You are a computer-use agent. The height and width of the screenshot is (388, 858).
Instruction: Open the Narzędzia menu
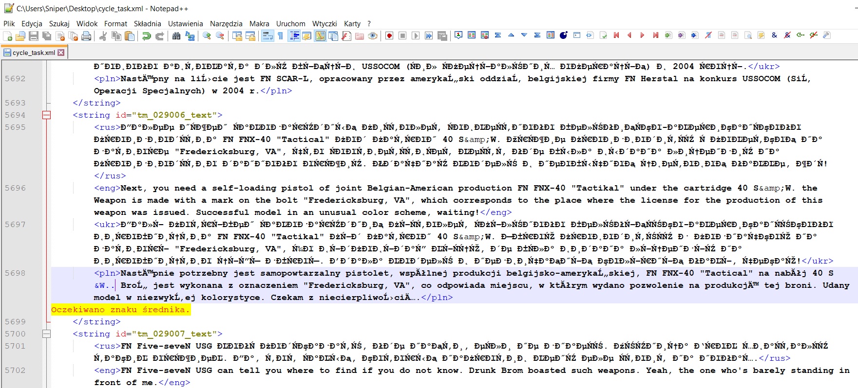click(x=226, y=23)
